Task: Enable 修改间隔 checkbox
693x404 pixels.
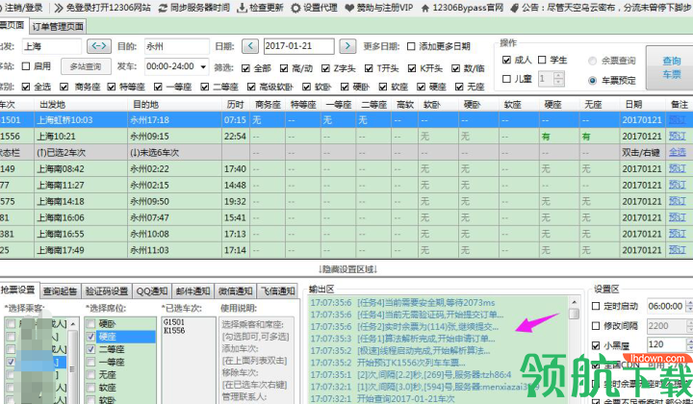Action: 596,326
